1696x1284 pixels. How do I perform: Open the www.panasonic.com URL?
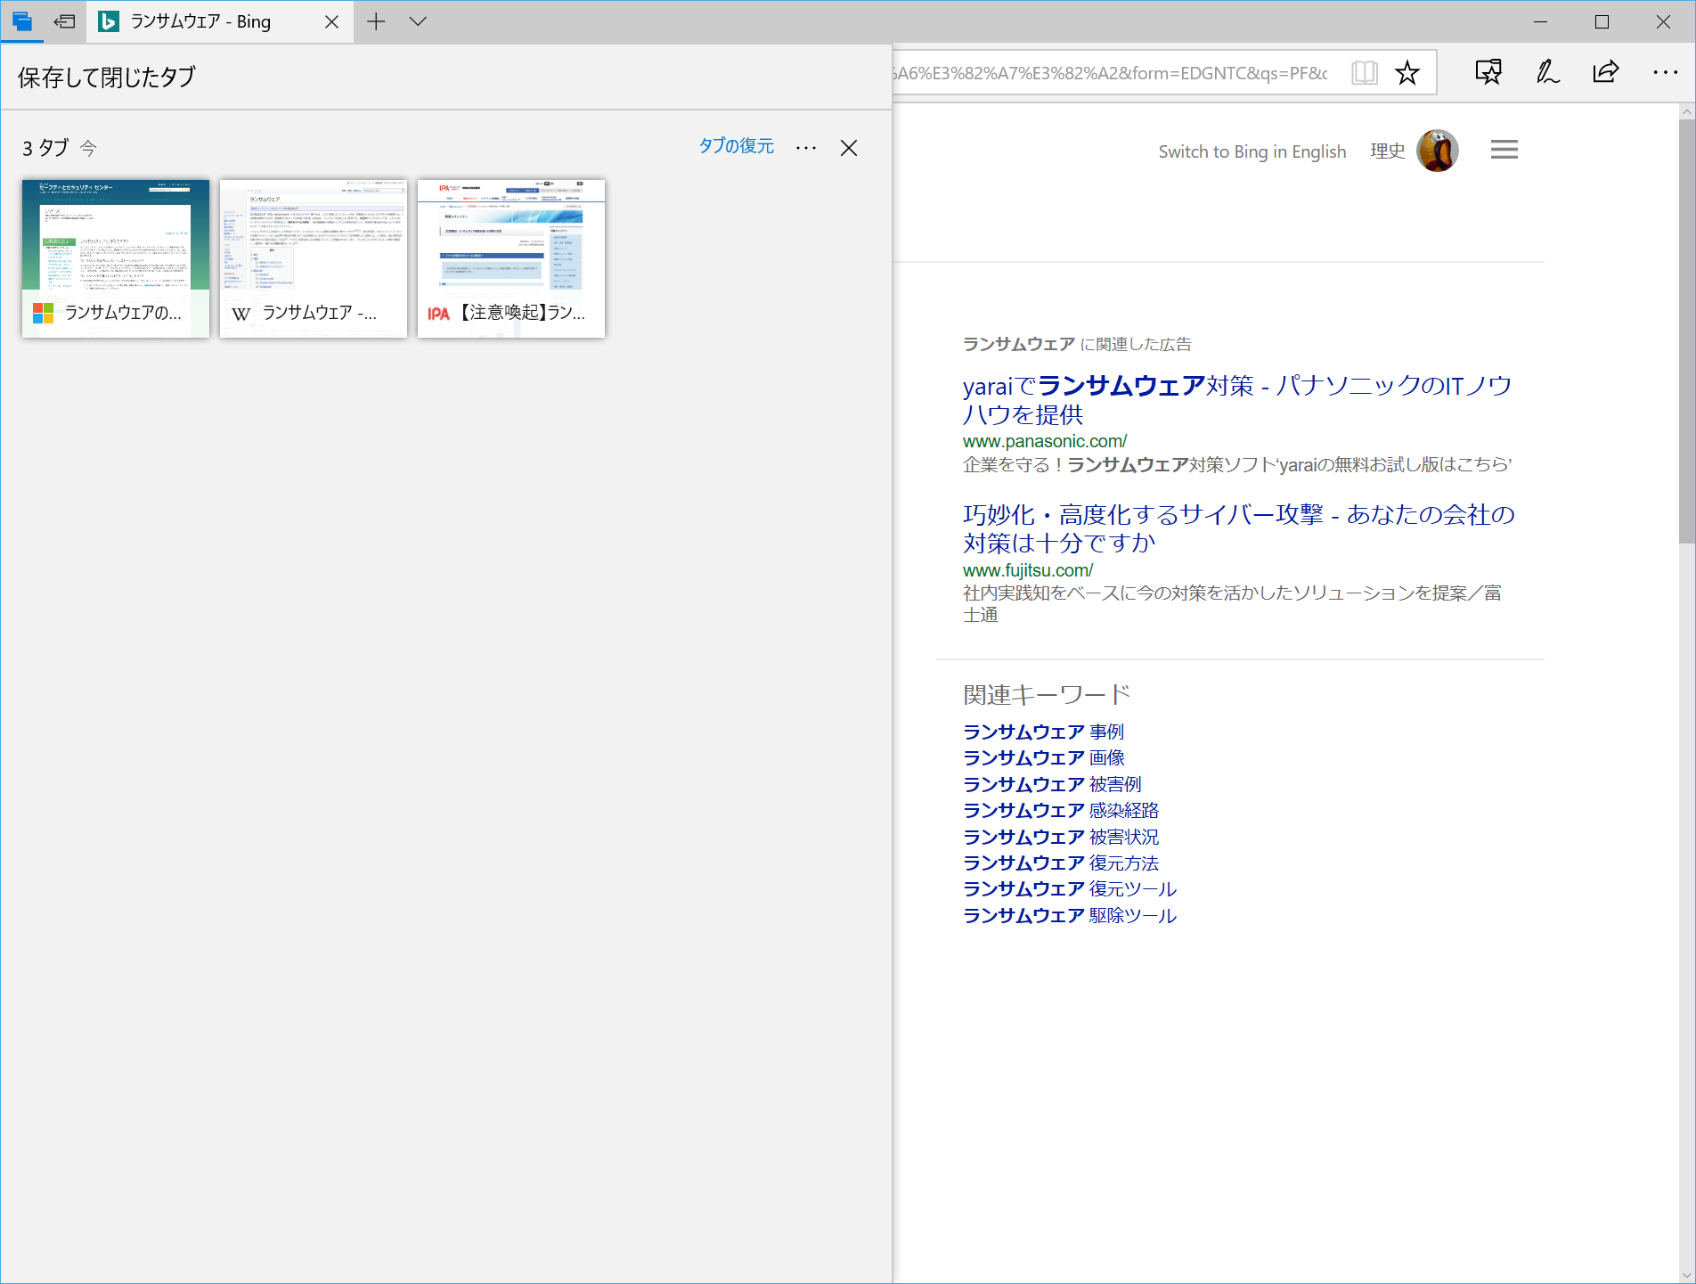pyautogui.click(x=1045, y=441)
